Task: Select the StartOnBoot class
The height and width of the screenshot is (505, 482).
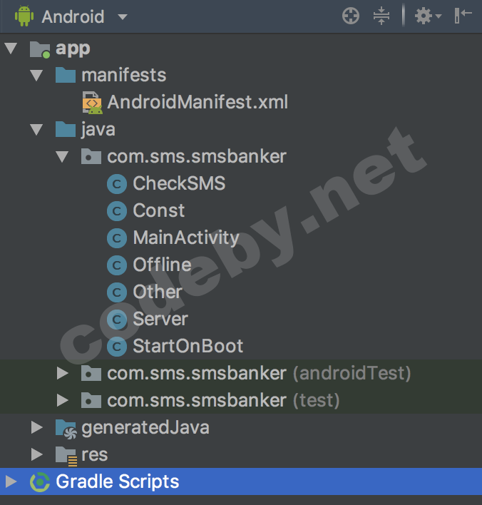Action: (x=188, y=346)
